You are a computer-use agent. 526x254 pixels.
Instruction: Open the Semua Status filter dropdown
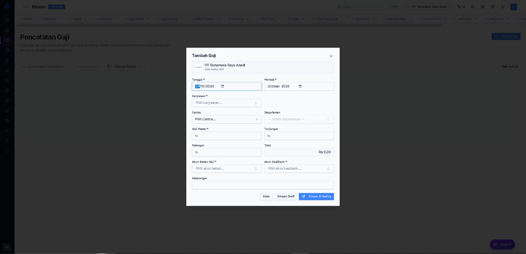pos(128,67)
